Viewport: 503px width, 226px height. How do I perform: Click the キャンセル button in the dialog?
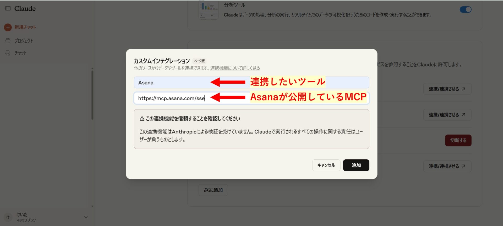point(326,165)
